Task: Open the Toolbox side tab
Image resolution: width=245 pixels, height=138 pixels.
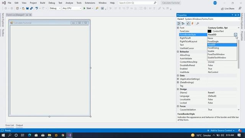Action: [x=3, y=33]
